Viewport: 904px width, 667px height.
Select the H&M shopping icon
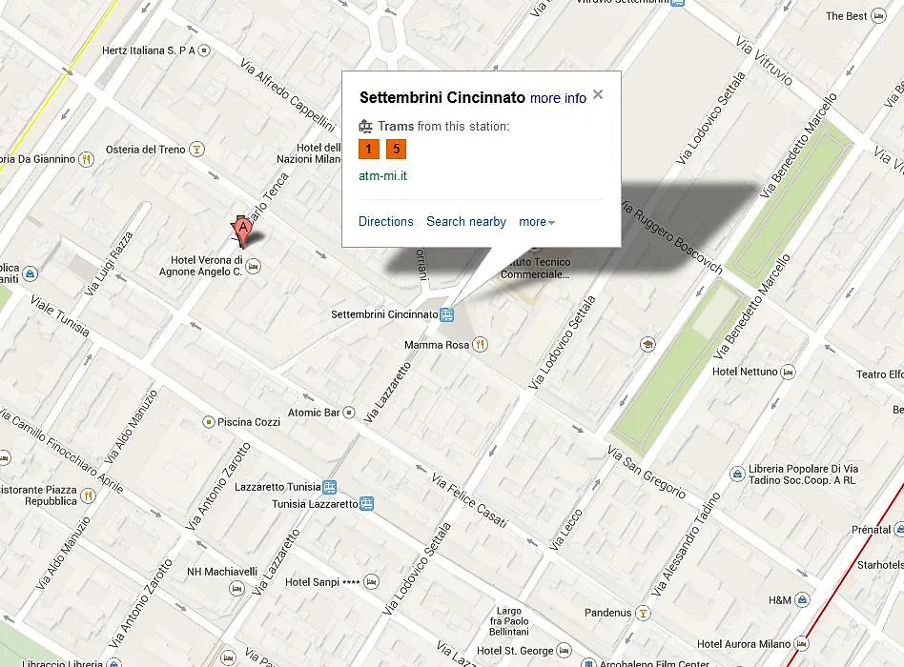point(802,600)
